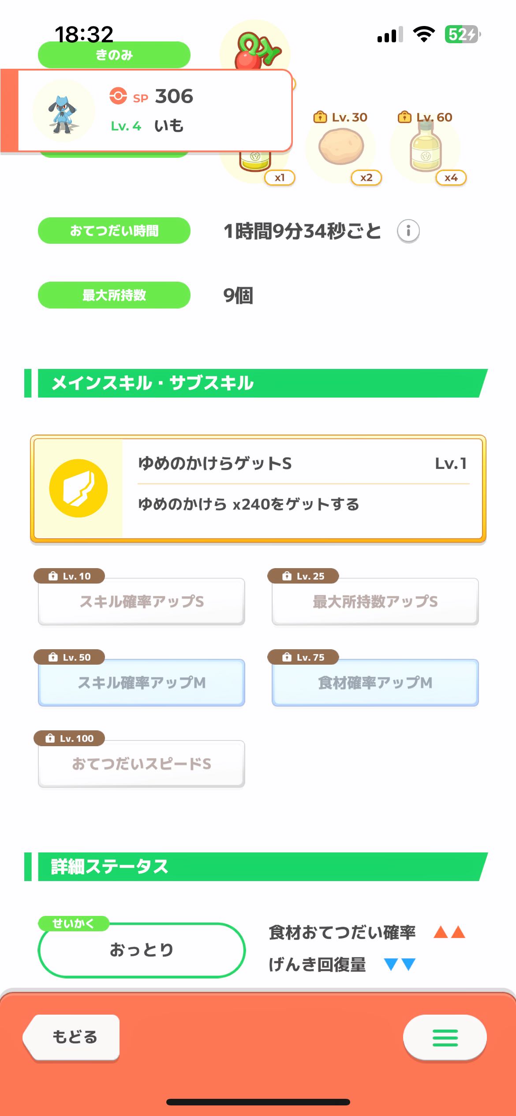Select locked subskill おてつだいスピードS
This screenshot has height=1116, width=516.
pos(142,763)
